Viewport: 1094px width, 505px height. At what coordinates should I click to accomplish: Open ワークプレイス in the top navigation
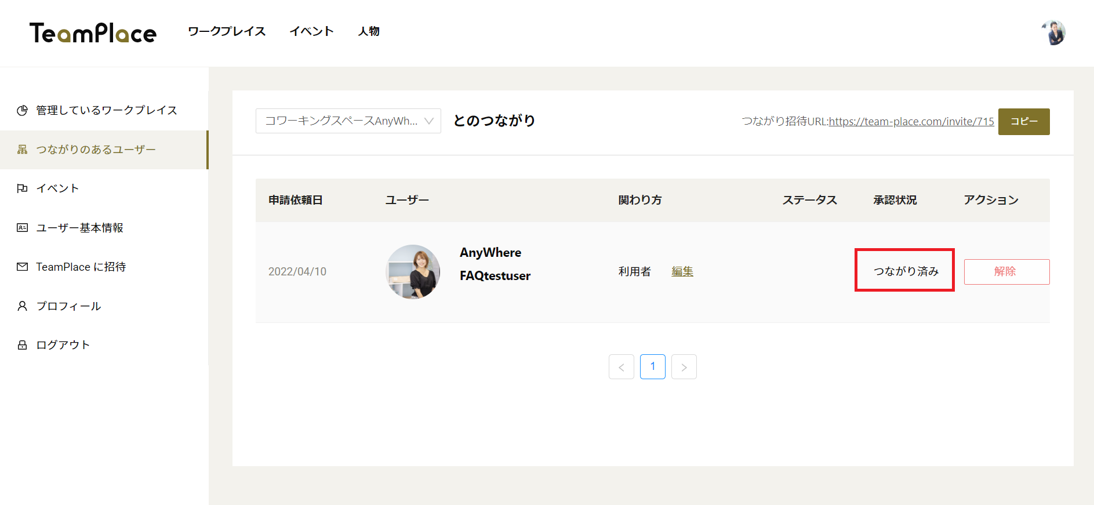pos(227,31)
